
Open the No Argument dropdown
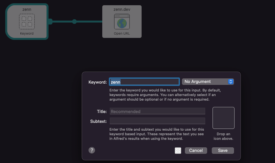(208, 82)
